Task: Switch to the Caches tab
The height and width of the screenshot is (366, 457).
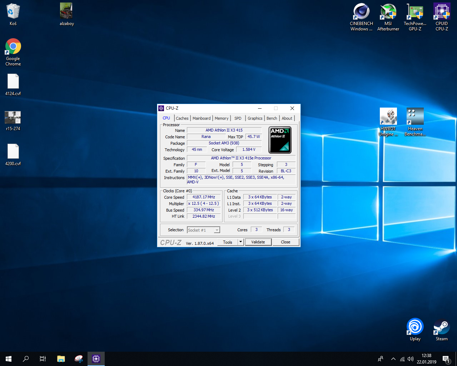Action: 182,118
